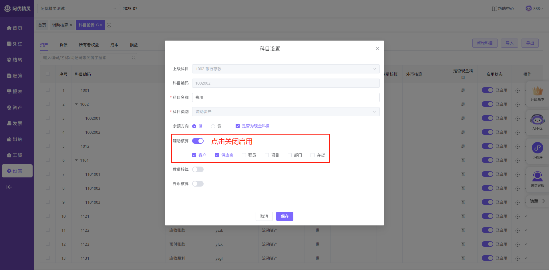Turn off the 辅助核算 toggle switch
Viewport: 549px width, 270px height.
click(x=198, y=141)
